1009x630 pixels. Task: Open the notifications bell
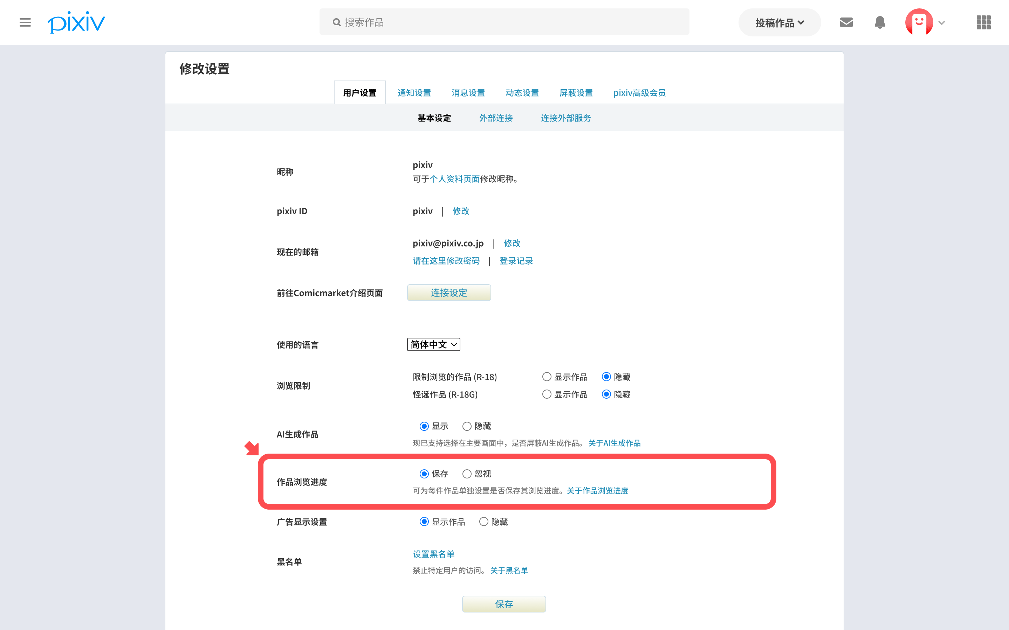click(880, 22)
